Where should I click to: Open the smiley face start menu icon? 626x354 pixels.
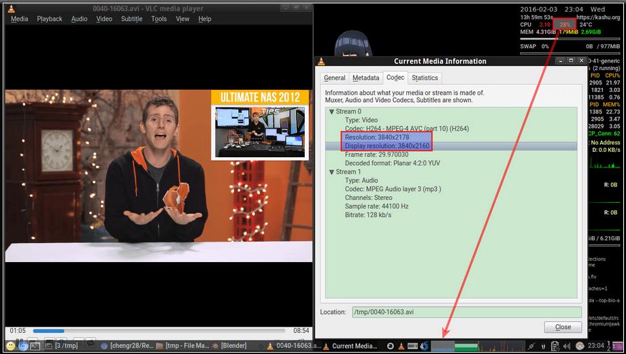click(11, 346)
